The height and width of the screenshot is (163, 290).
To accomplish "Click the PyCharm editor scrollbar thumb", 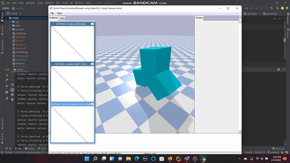I will point(285,40).
